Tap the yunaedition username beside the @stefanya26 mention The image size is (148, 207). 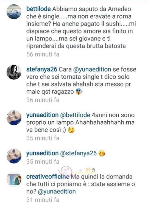(42, 153)
